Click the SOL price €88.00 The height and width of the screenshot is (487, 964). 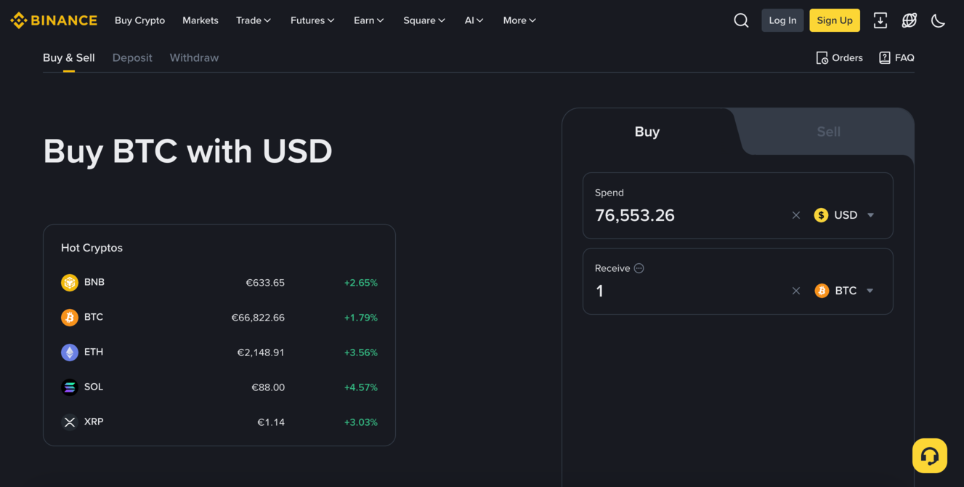tap(268, 387)
